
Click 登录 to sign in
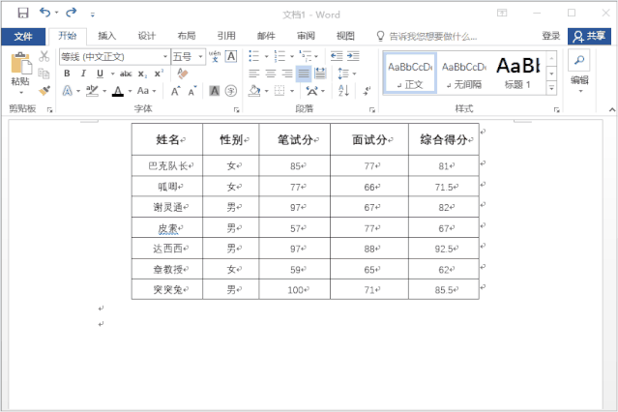click(x=550, y=36)
